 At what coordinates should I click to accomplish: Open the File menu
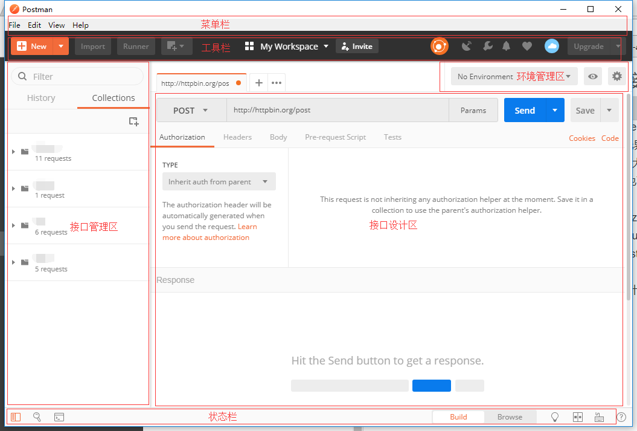[14, 25]
